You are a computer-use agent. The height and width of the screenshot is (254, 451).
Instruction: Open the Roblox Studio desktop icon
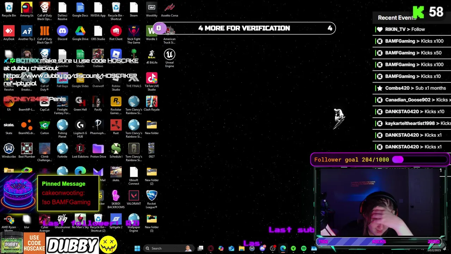pos(116,82)
